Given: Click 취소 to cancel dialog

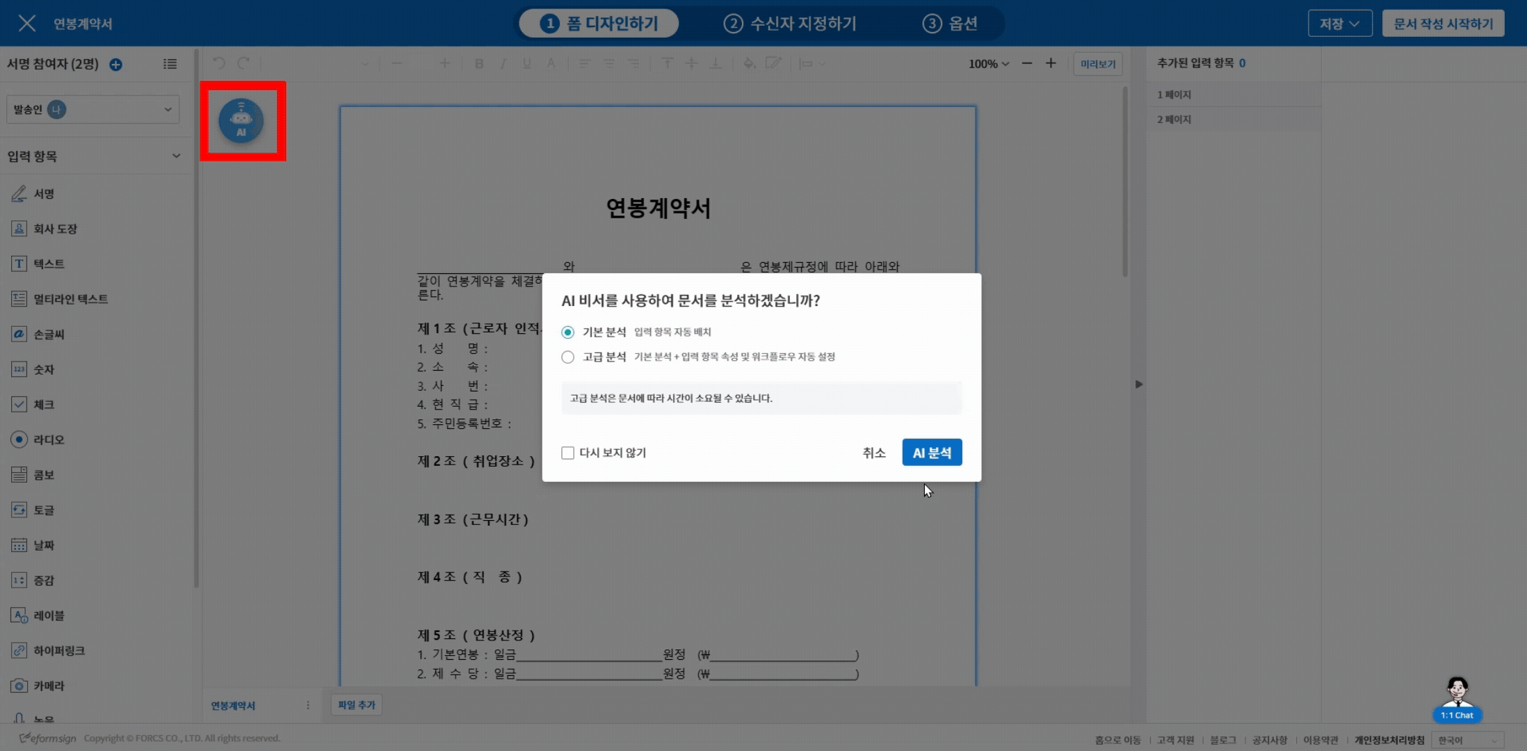Looking at the screenshot, I should click(873, 453).
